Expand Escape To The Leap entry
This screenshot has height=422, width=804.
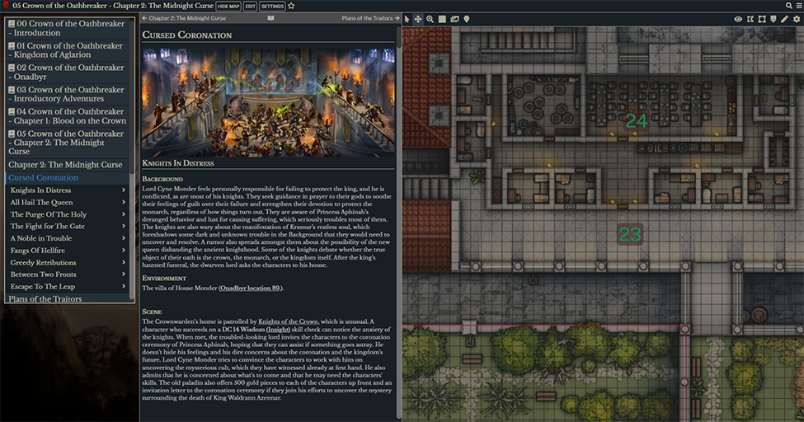point(124,287)
